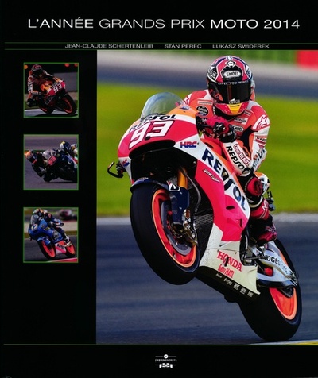Click the top thumbnail of rider number 93
The height and width of the screenshot is (378, 318).
point(51,91)
